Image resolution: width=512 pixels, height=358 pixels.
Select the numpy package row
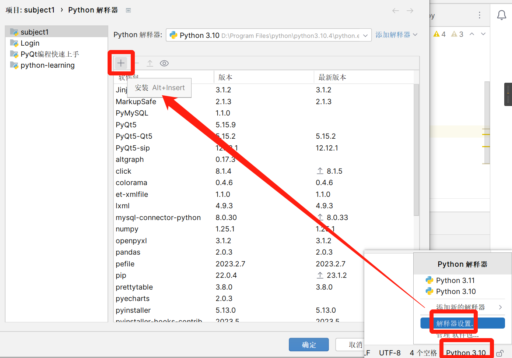coord(263,229)
